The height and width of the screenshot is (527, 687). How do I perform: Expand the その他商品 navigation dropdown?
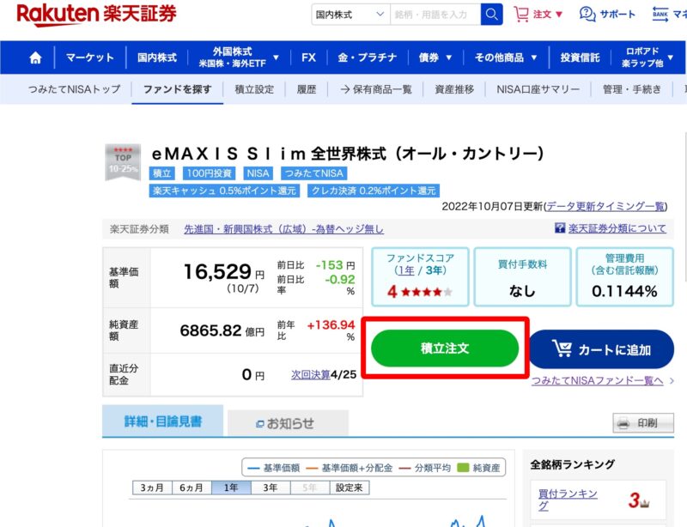click(x=533, y=58)
